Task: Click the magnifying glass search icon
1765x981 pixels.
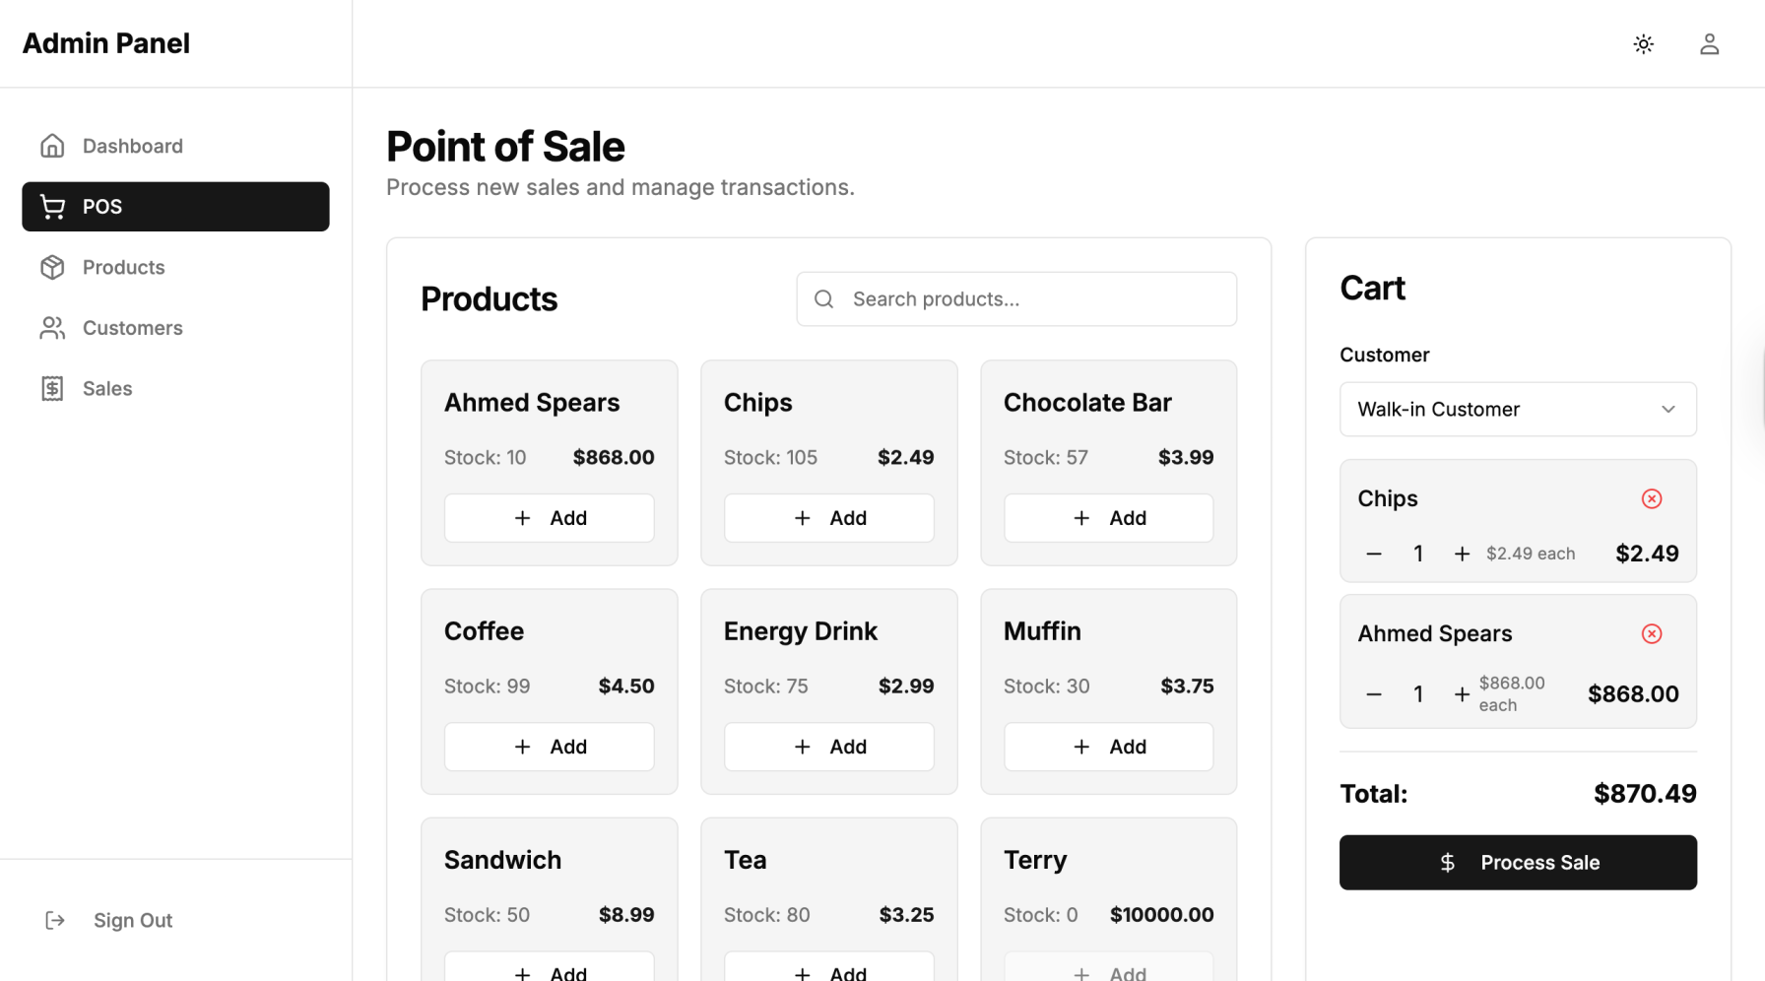Action: click(x=823, y=298)
